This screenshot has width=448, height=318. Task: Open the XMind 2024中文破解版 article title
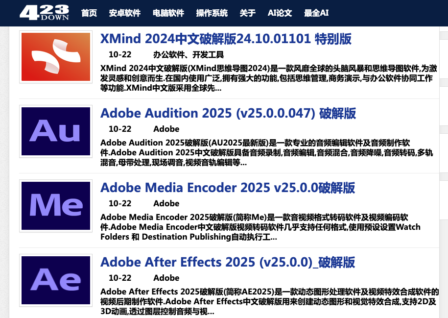[226, 39]
